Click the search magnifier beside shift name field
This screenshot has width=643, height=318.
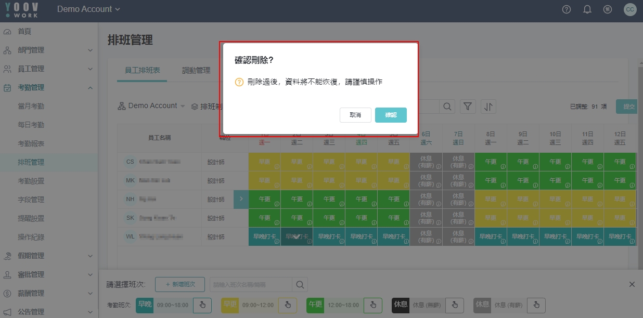click(x=300, y=284)
